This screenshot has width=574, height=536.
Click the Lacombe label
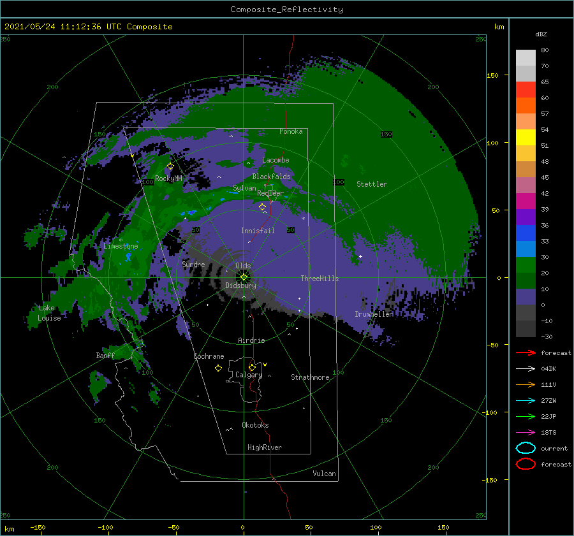pyautogui.click(x=276, y=160)
